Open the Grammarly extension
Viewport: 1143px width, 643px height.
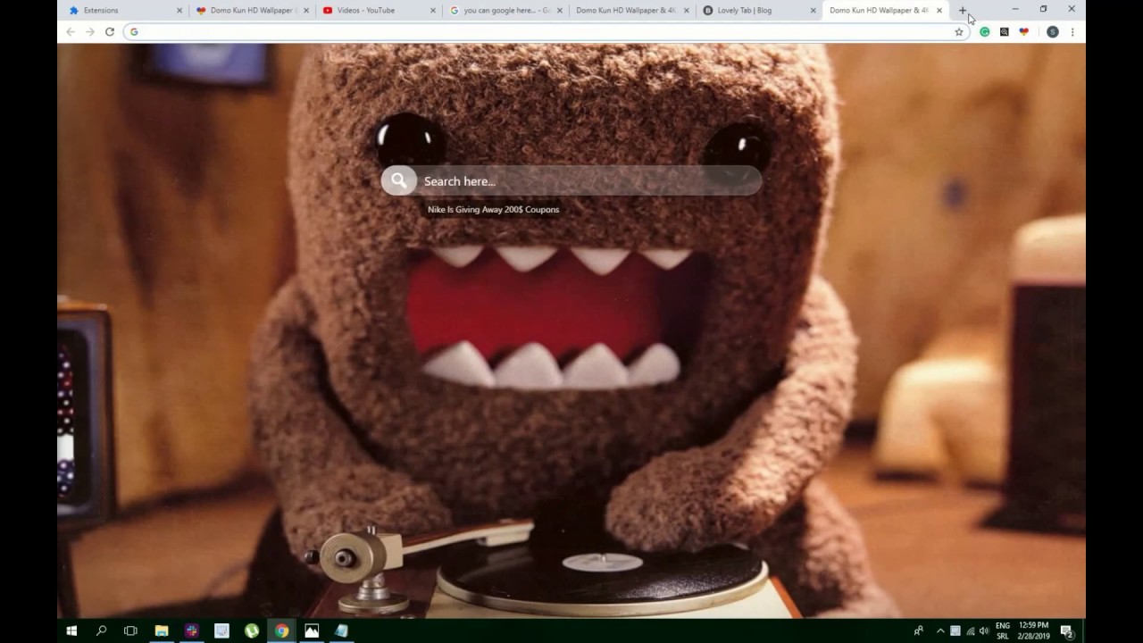[984, 31]
